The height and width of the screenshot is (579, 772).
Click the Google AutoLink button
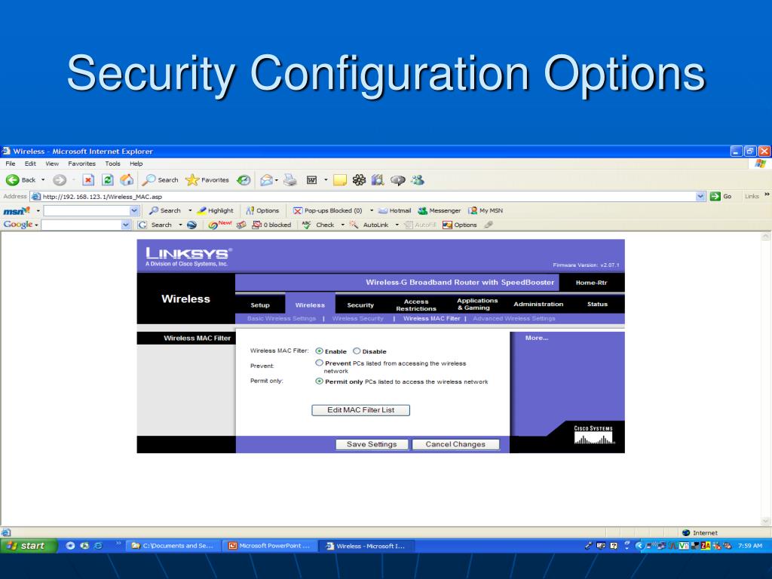point(369,225)
